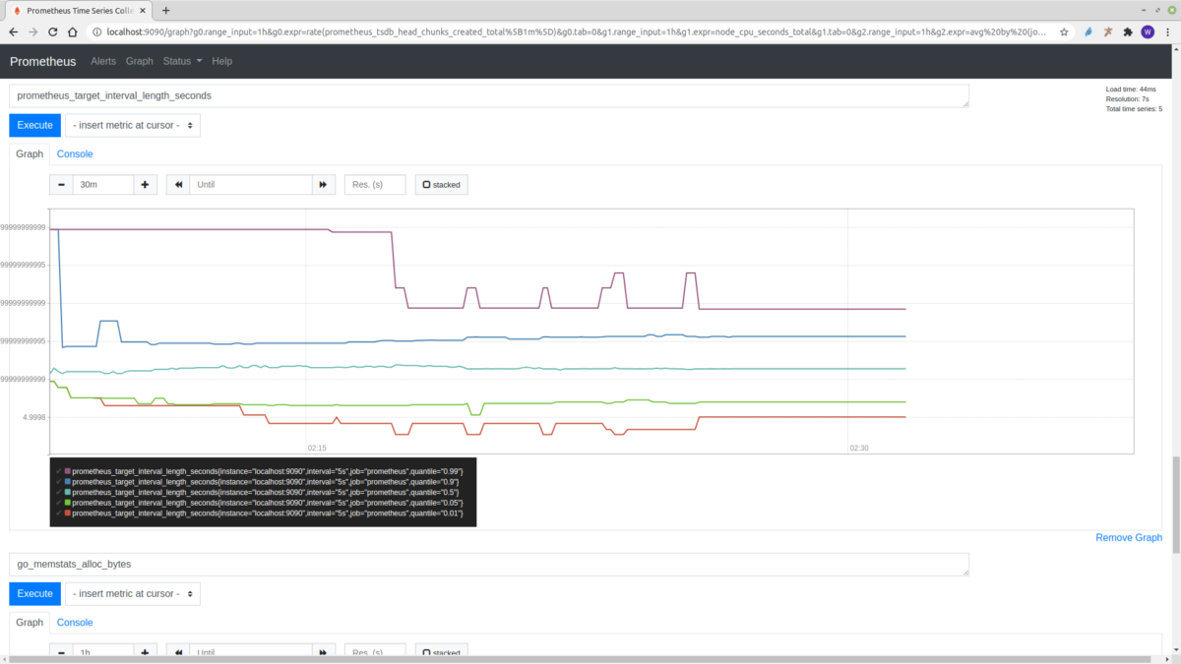Expand the Status dropdown in navbar
The image size is (1181, 664).
(x=182, y=61)
